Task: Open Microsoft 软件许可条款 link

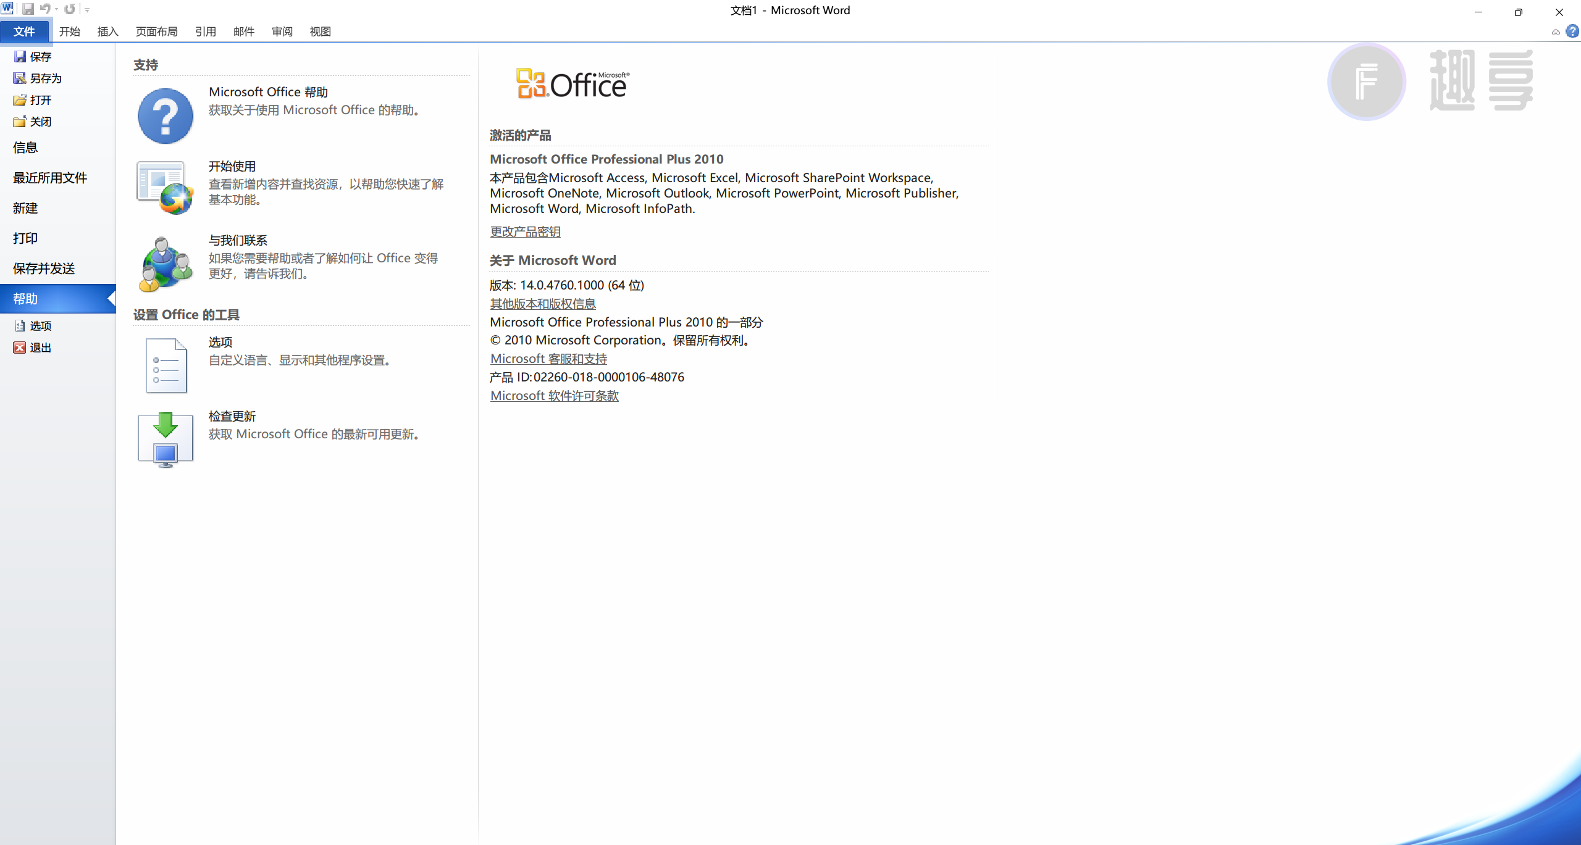Action: tap(555, 396)
